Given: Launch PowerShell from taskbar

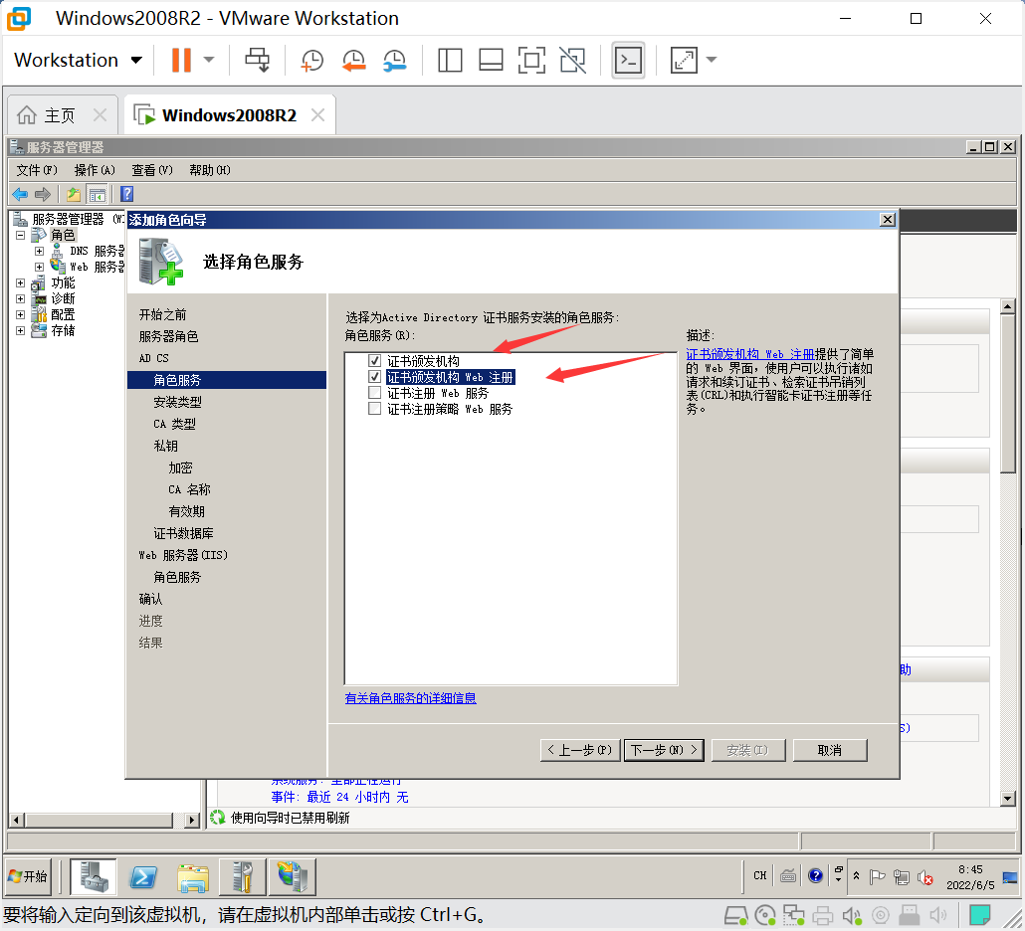Looking at the screenshot, I should (x=143, y=876).
